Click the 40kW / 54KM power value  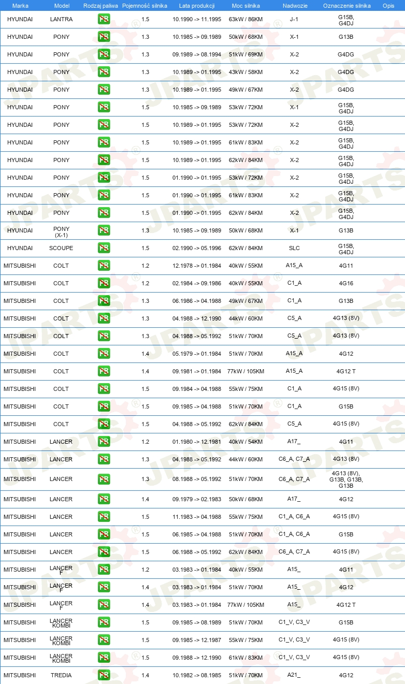[245, 442]
